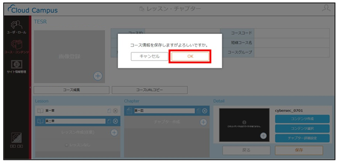Screen dimensions: 339x163
Task: Edit the 第一回 chapter name field
Action: (164, 111)
